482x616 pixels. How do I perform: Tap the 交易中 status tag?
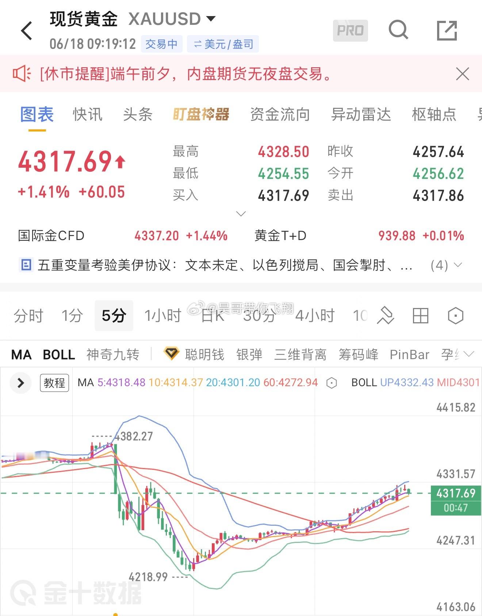[x=161, y=44]
